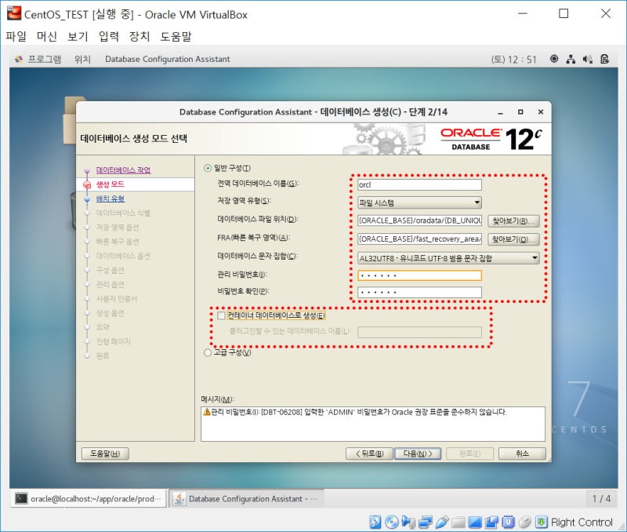Screen dimensions: 627x532
Task: Minimize the Database Configuration Assistant dialog
Action: pos(500,112)
